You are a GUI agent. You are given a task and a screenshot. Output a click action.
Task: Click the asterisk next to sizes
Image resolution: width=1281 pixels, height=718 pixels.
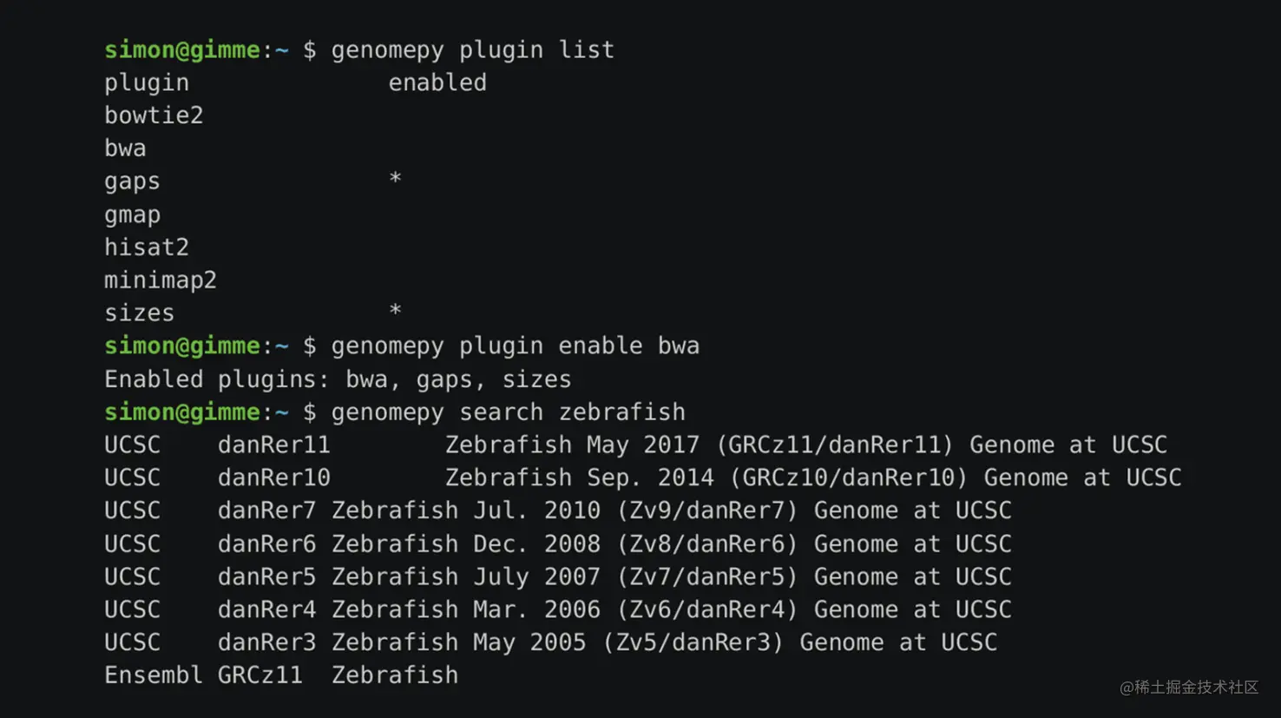pyautogui.click(x=395, y=311)
